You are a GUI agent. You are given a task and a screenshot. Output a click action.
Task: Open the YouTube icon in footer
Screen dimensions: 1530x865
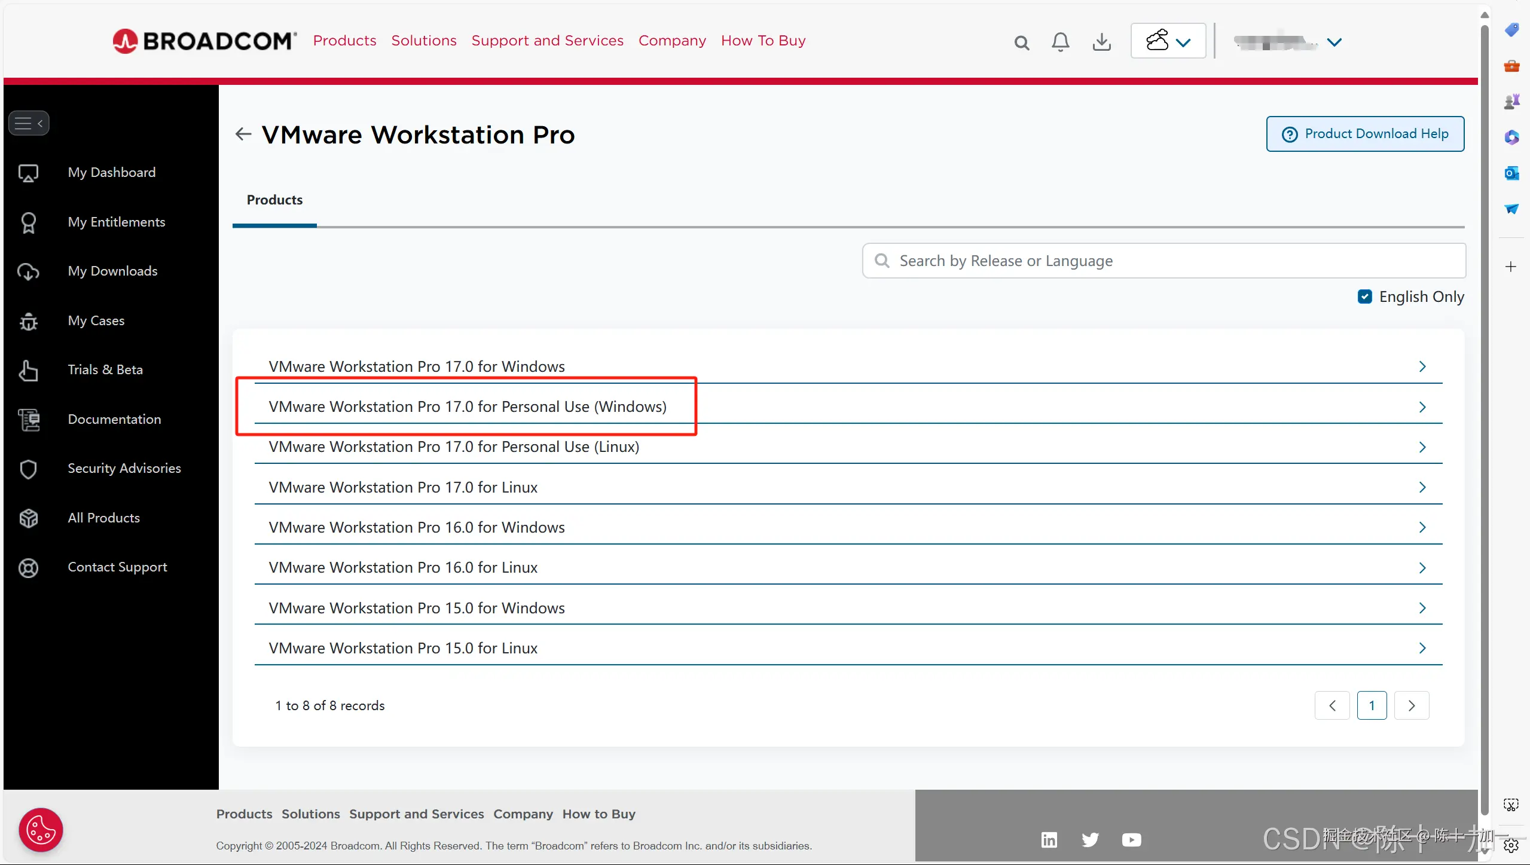click(x=1131, y=839)
